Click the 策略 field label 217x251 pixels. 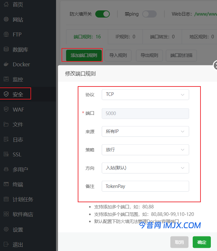[90, 150]
